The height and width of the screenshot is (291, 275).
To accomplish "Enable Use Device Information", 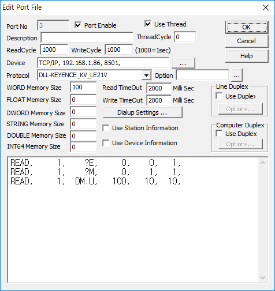I will [x=106, y=143].
